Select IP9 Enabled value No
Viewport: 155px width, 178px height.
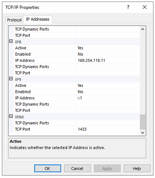[108, 92]
